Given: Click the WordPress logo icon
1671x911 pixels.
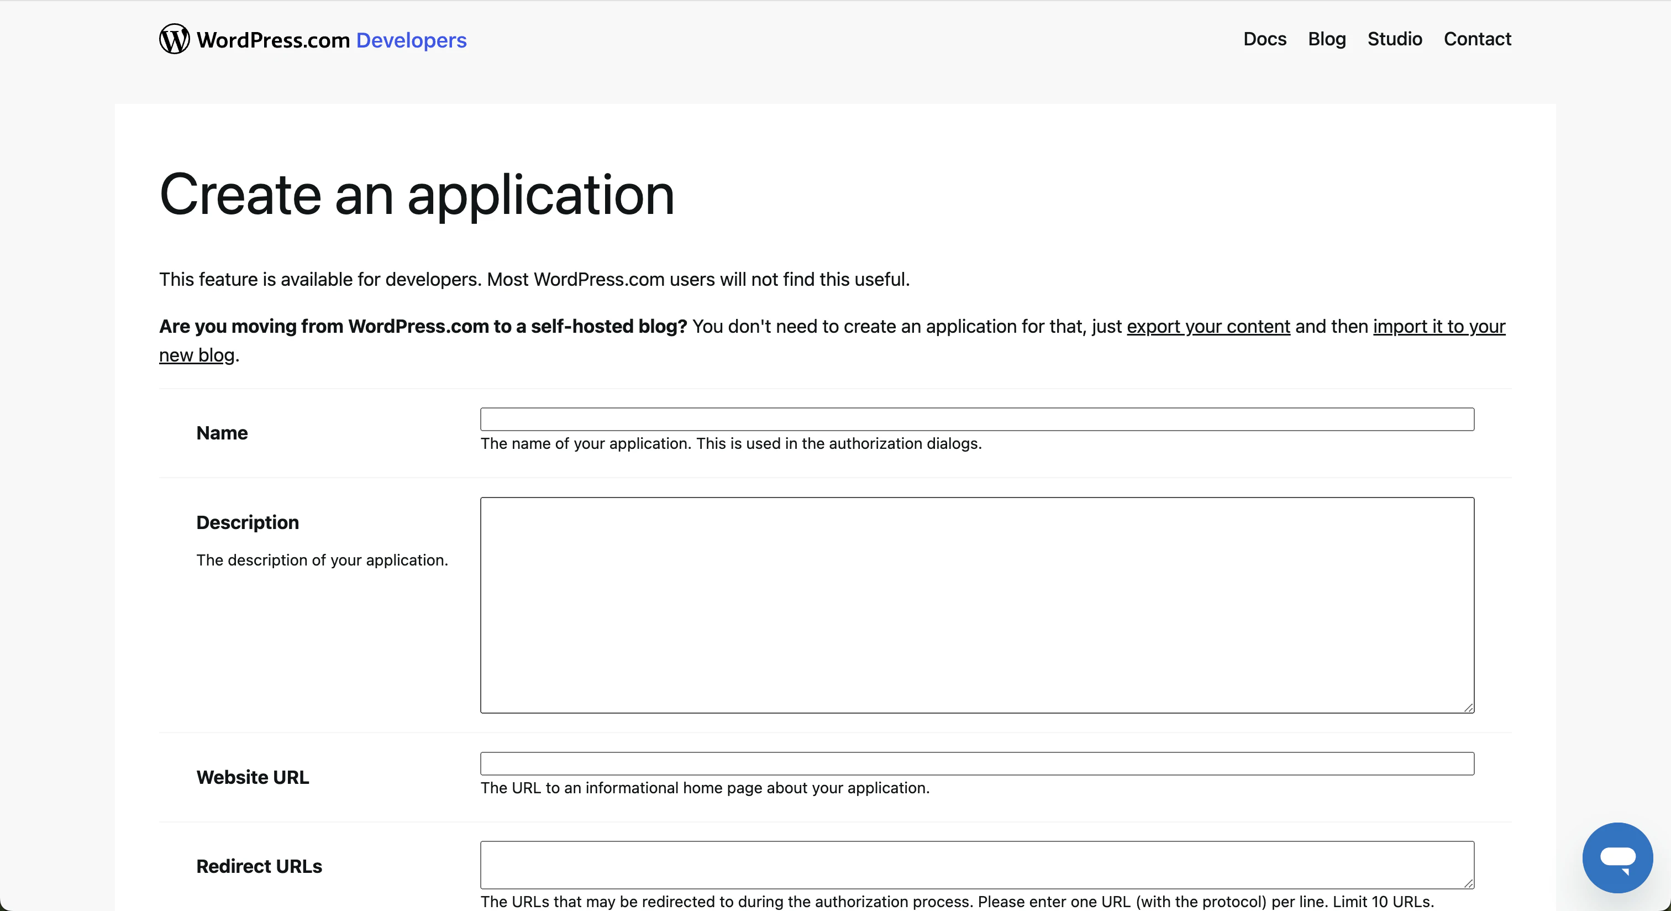Looking at the screenshot, I should pyautogui.click(x=175, y=39).
